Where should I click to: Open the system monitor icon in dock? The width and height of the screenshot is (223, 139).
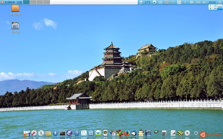tap(91, 133)
